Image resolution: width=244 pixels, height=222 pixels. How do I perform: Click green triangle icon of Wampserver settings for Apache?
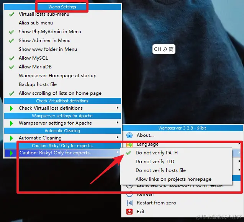11,123
